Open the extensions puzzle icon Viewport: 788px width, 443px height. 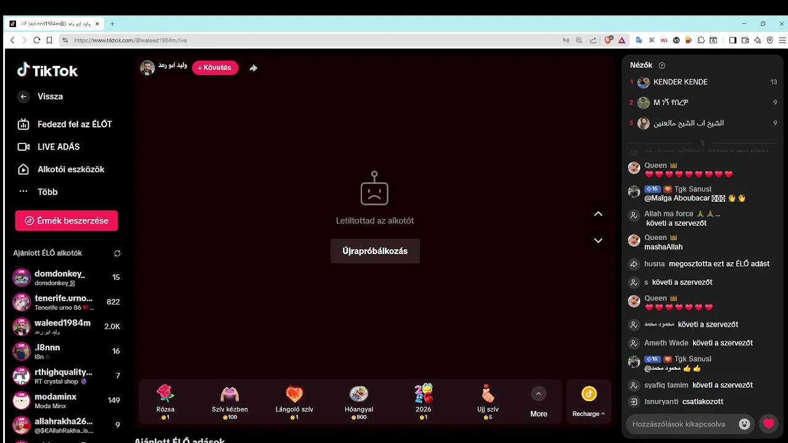point(701,40)
